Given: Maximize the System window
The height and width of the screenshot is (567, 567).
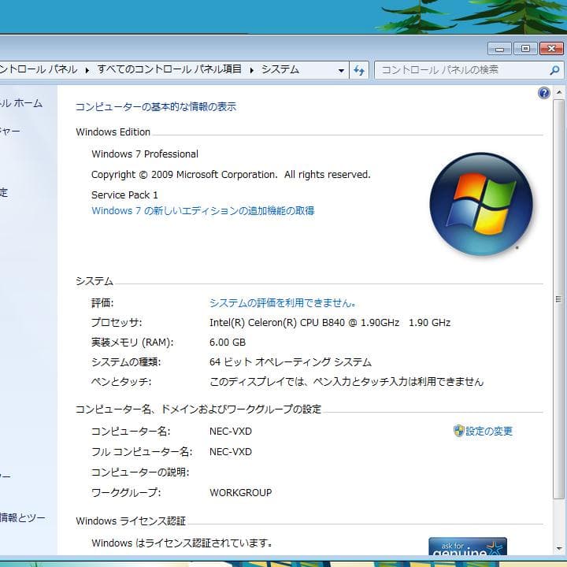Looking at the screenshot, I should coord(525,49).
